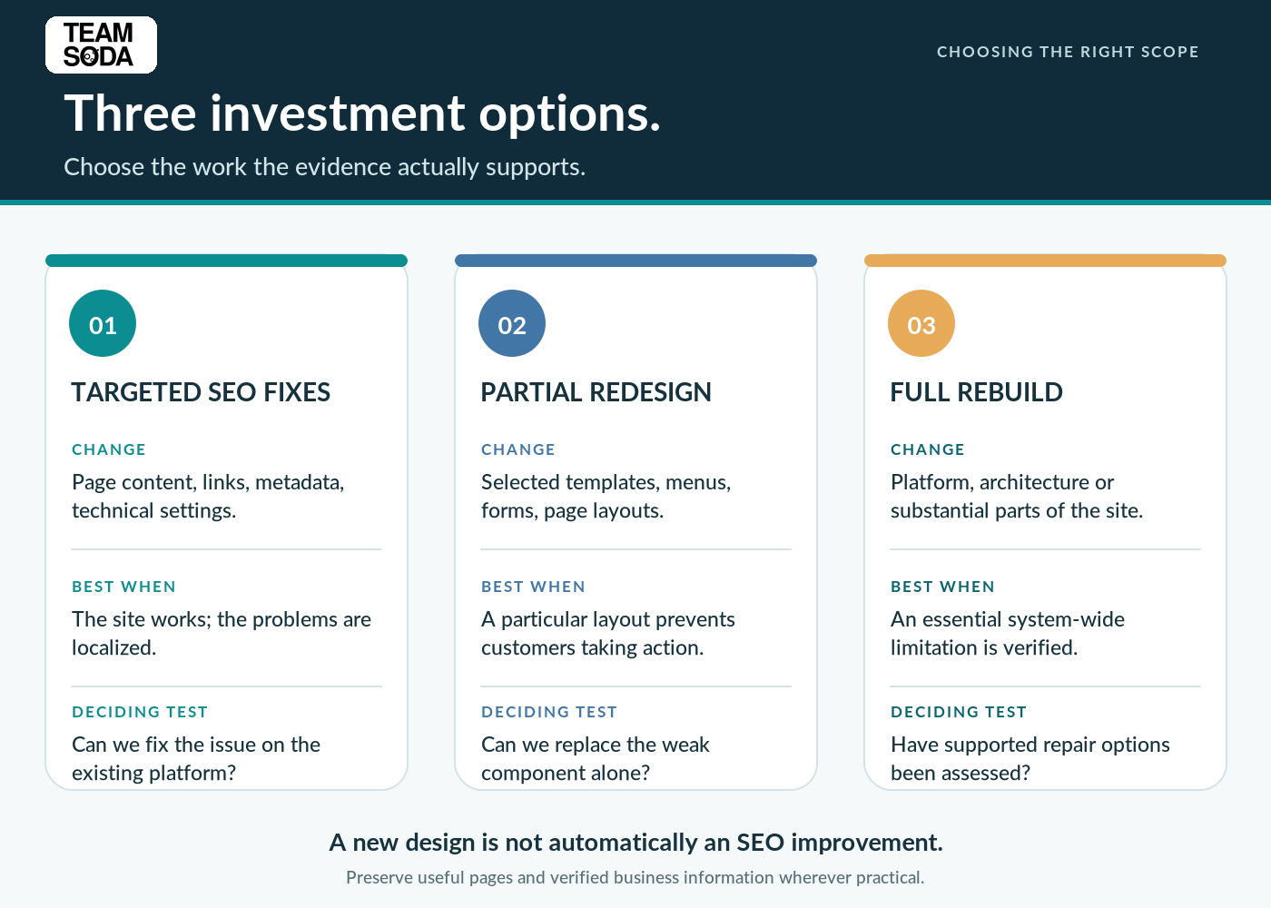Viewport: 1271px width, 908px height.
Task: Select the 03 orange number badge
Action: pyautogui.click(x=921, y=323)
